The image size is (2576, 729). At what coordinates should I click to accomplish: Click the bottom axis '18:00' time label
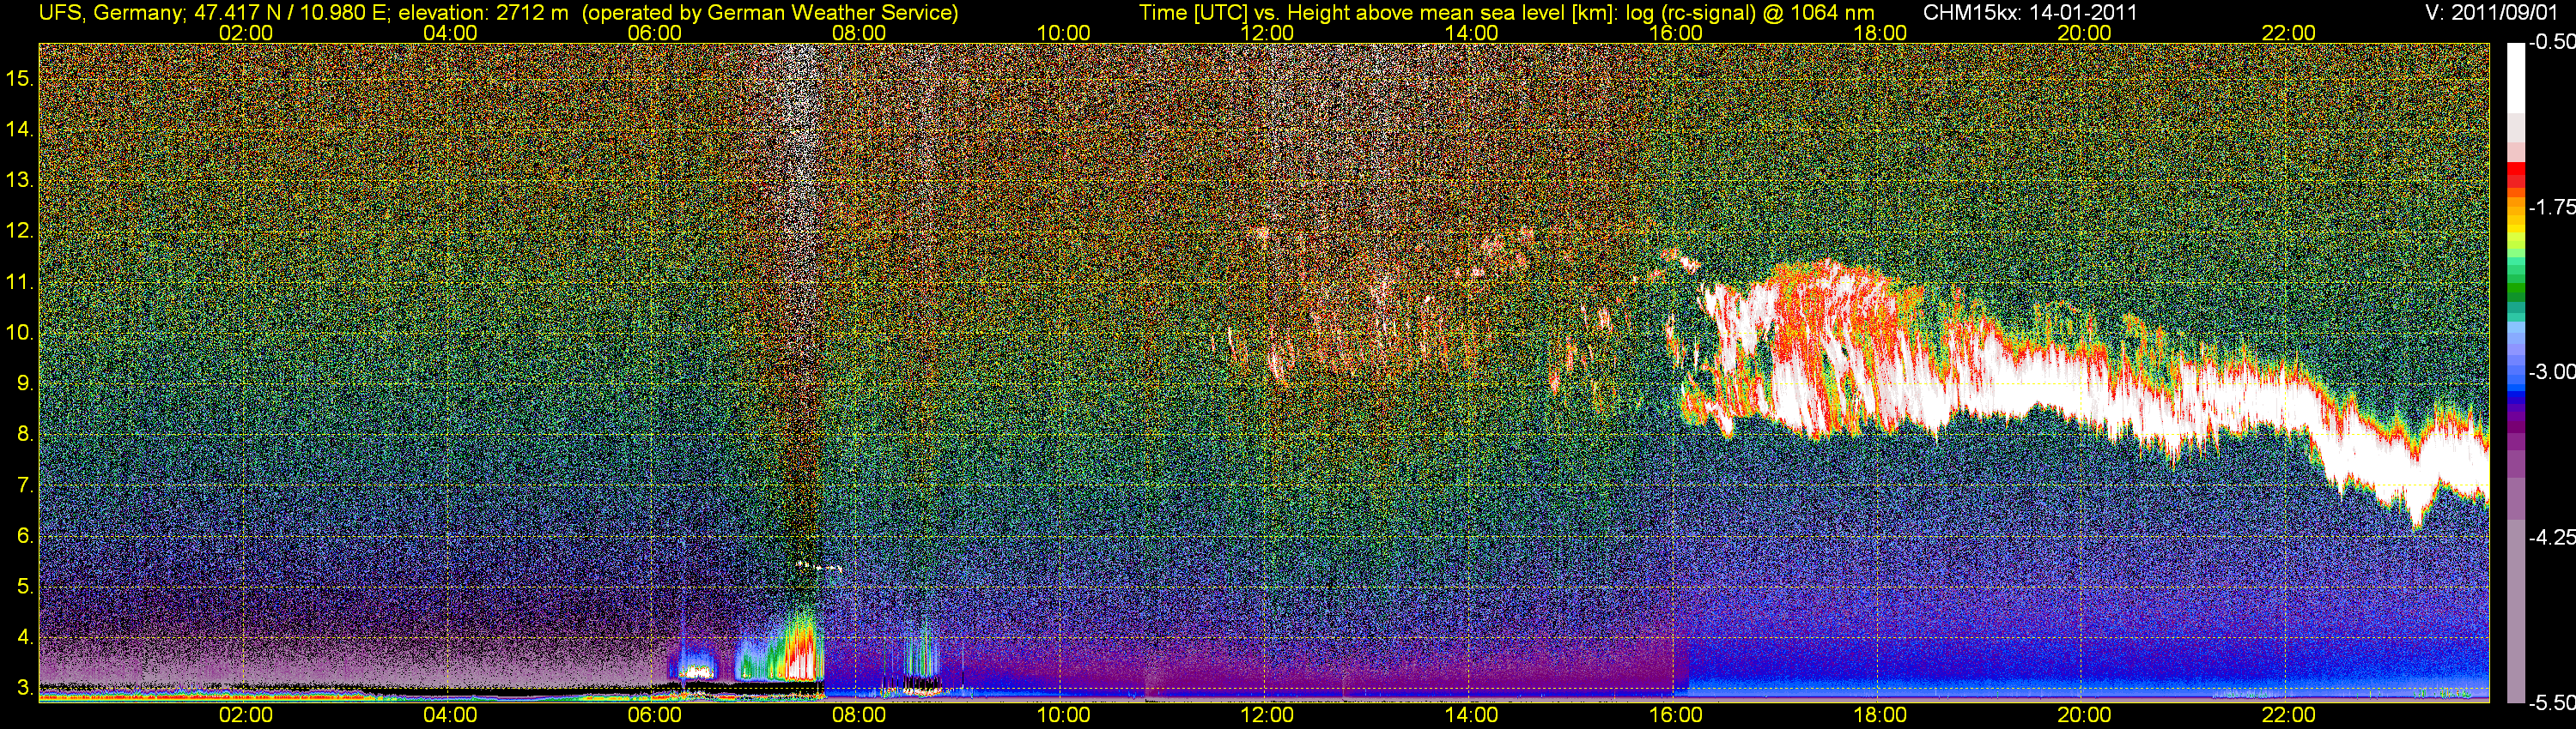pos(1880,715)
